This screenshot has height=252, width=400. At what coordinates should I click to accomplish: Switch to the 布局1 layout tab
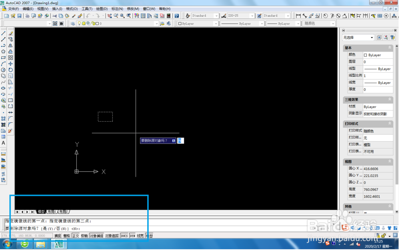[x=52, y=212]
